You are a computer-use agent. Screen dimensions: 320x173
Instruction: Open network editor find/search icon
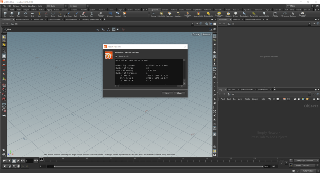click(314, 99)
